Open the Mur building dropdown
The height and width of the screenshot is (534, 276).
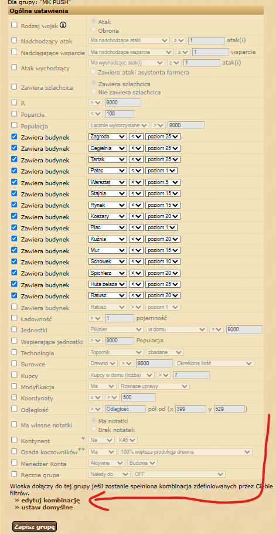coord(107,250)
